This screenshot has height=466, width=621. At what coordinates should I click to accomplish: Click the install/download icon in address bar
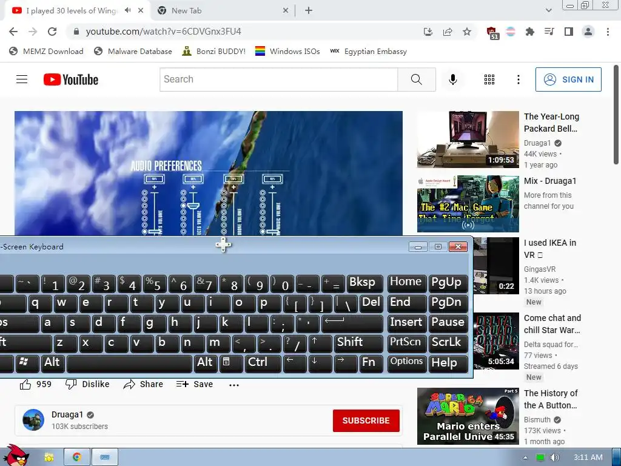(x=428, y=32)
